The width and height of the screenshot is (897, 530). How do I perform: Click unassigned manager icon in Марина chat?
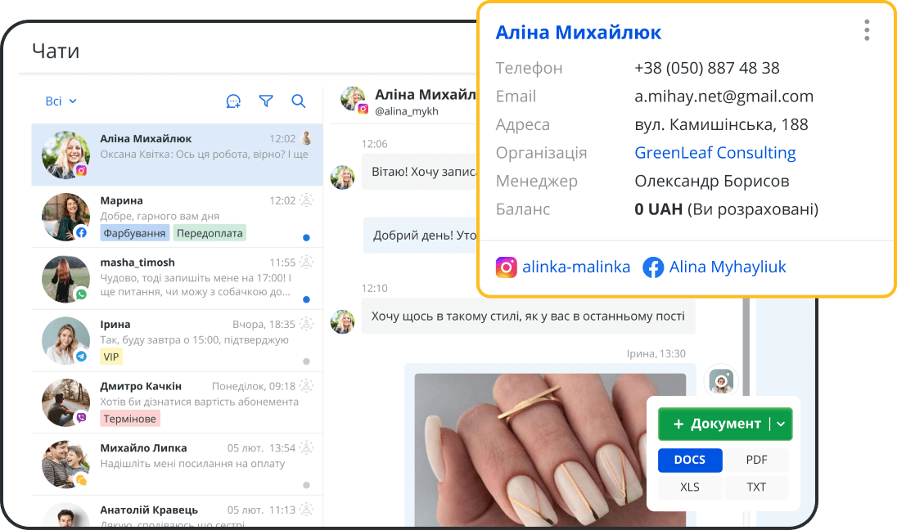[x=307, y=200]
